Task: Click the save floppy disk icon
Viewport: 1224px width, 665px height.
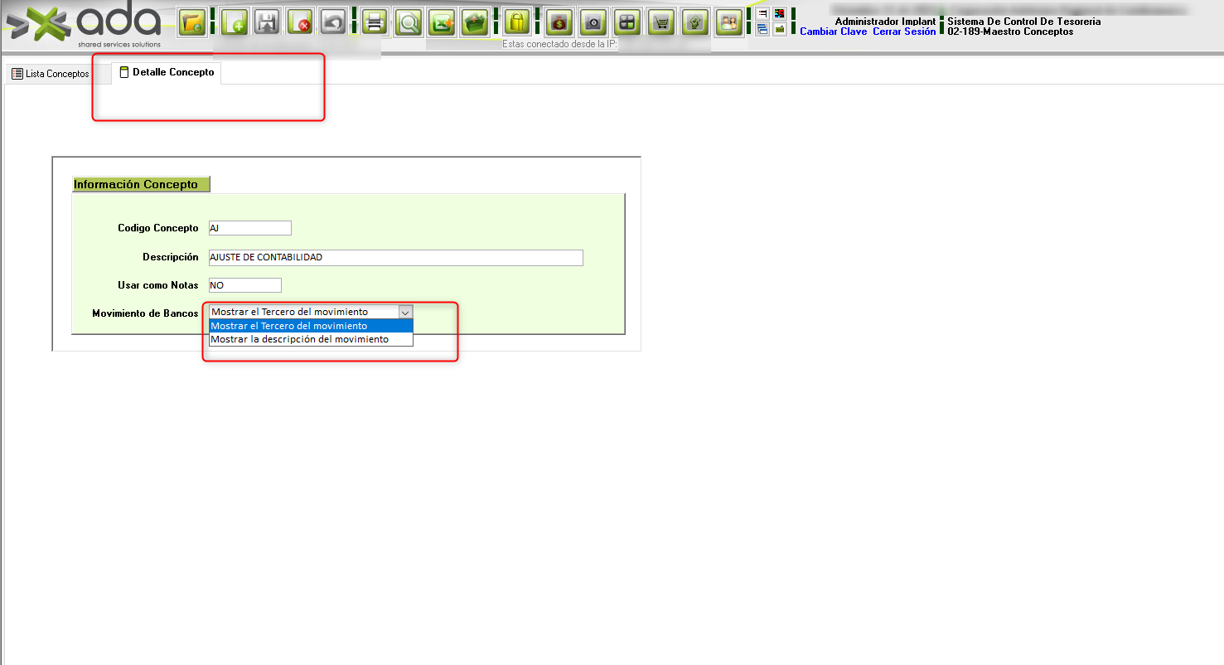Action: click(x=267, y=22)
